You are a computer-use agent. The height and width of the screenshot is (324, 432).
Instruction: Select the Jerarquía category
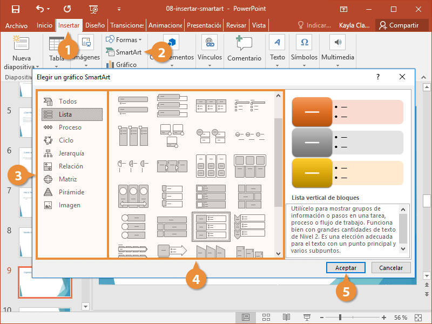pos(71,153)
